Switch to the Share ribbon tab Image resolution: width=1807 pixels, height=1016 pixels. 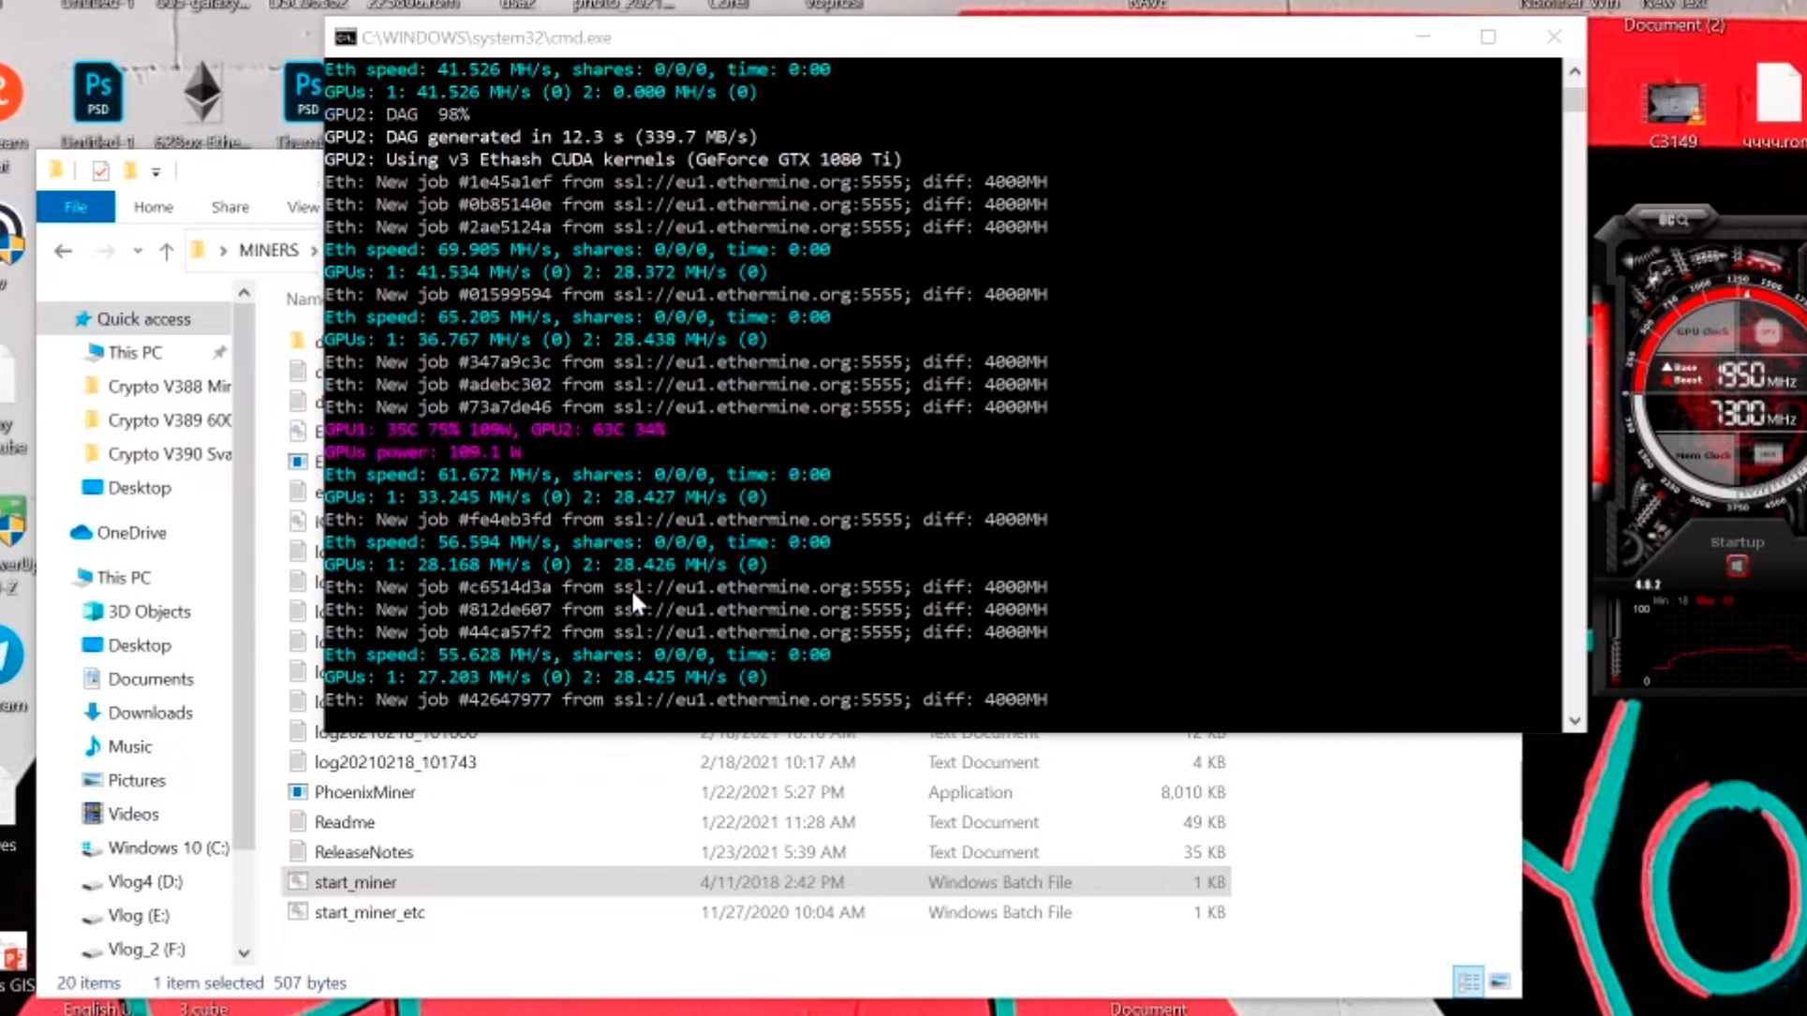pos(230,207)
